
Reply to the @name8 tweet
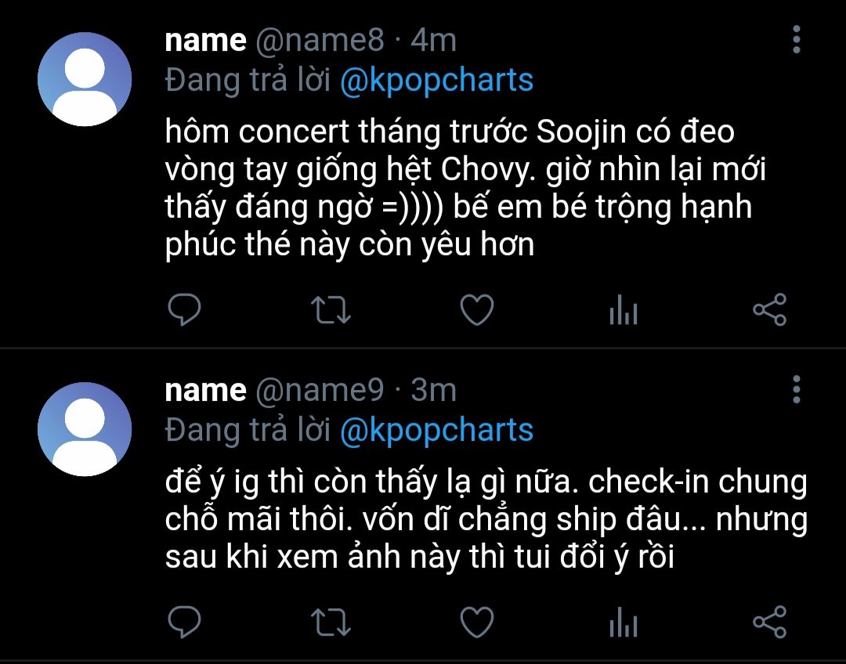[185, 311]
